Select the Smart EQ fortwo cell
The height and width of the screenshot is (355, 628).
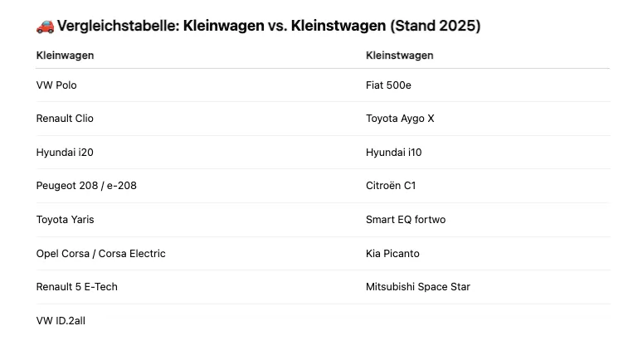[406, 220]
